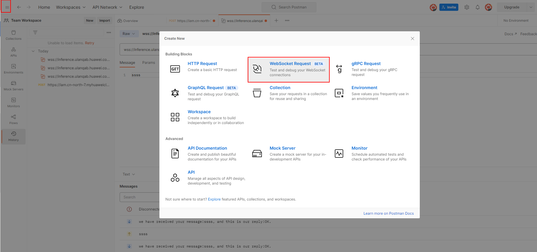Click the gRPC Request icon
This screenshot has width=537, height=252.
click(x=339, y=69)
